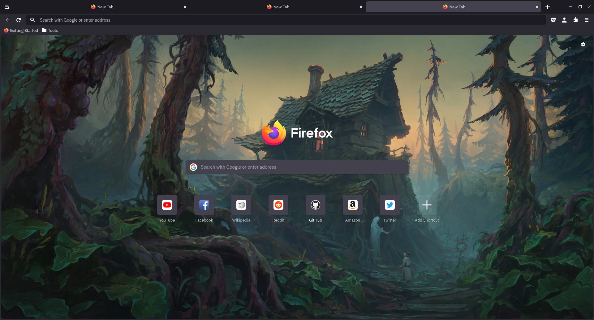Image resolution: width=594 pixels, height=320 pixels.
Task: Click the search magnifier in the address bar
Action: [x=32, y=20]
